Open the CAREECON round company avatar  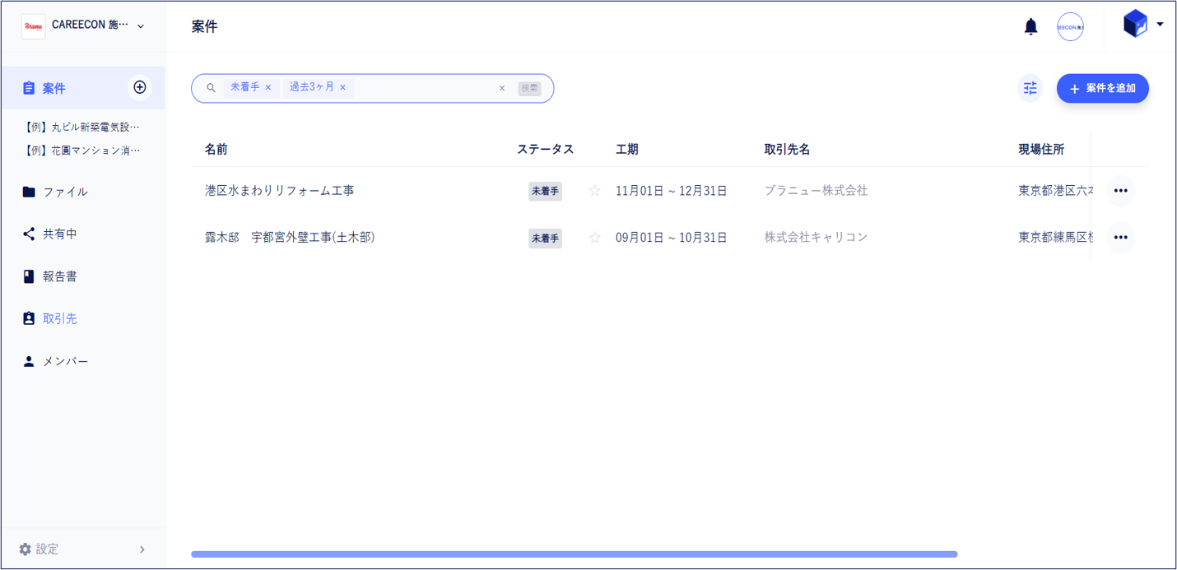point(1070,26)
